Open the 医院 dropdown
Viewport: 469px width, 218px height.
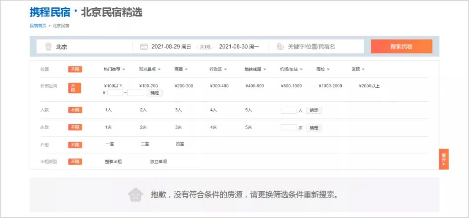[x=358, y=69]
